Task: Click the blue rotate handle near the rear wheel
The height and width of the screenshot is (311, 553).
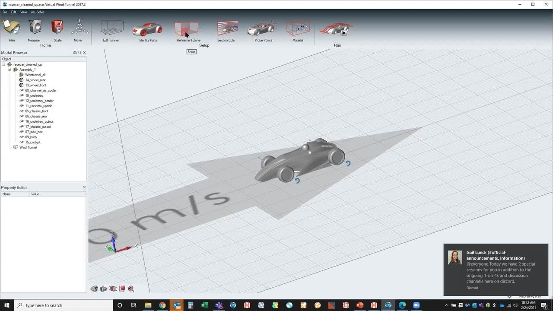Action: pos(348,163)
